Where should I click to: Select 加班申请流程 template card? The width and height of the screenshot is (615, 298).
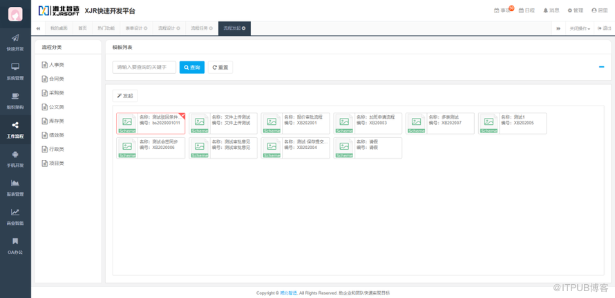click(x=368, y=123)
